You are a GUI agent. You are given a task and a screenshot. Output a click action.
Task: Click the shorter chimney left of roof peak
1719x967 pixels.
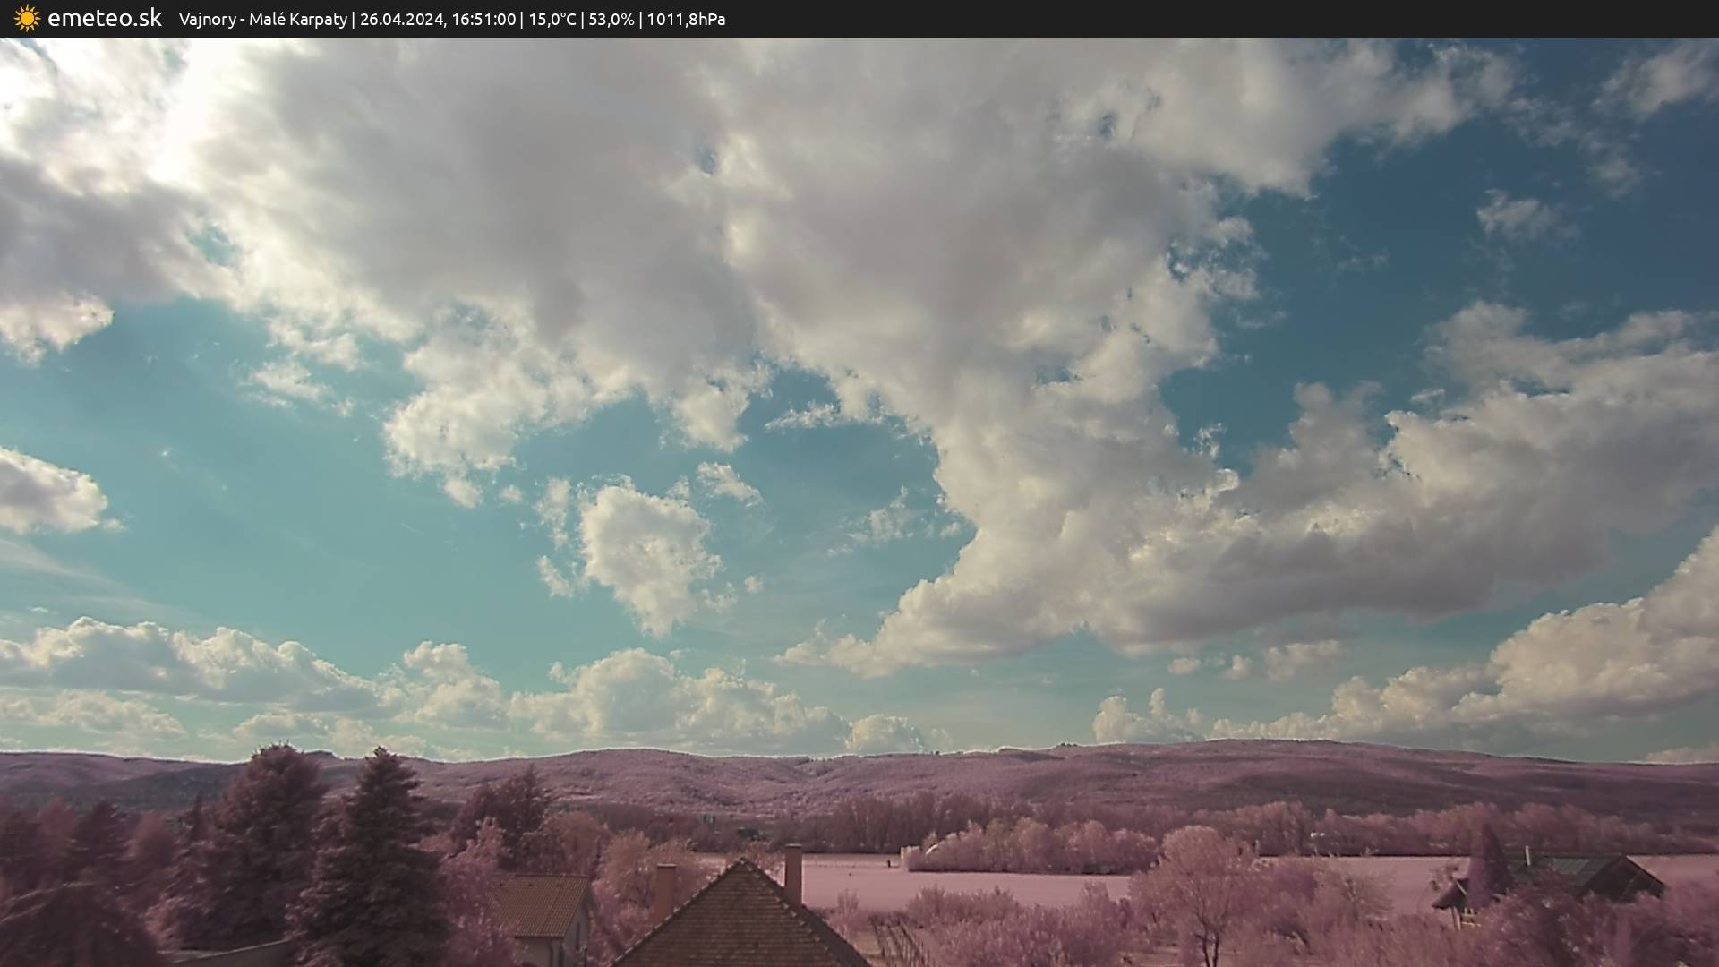[664, 891]
